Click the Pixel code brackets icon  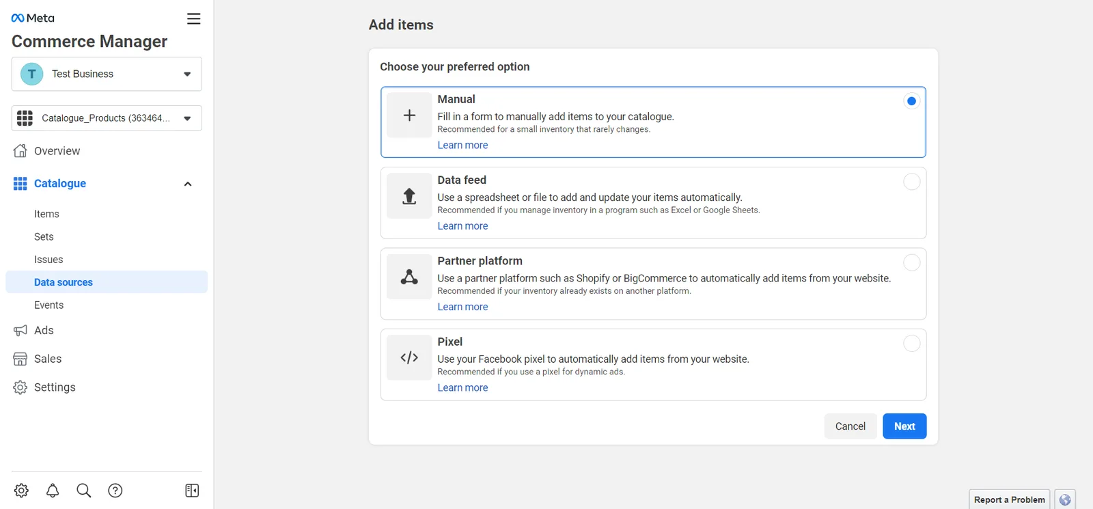coord(409,357)
